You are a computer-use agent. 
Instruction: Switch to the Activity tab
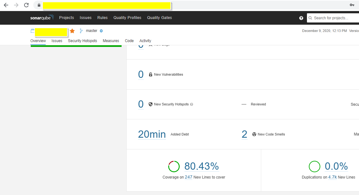point(145,41)
